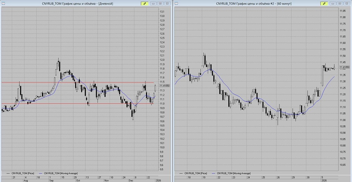Click the 'Dec' month label on daily chart axis
The height and width of the screenshot is (182, 352).
(x=131, y=181)
